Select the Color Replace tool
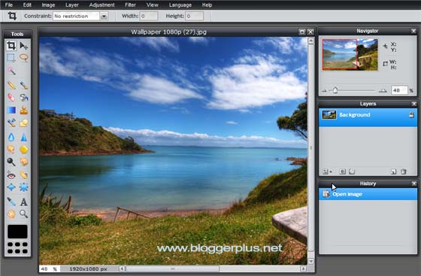 pos(11,123)
